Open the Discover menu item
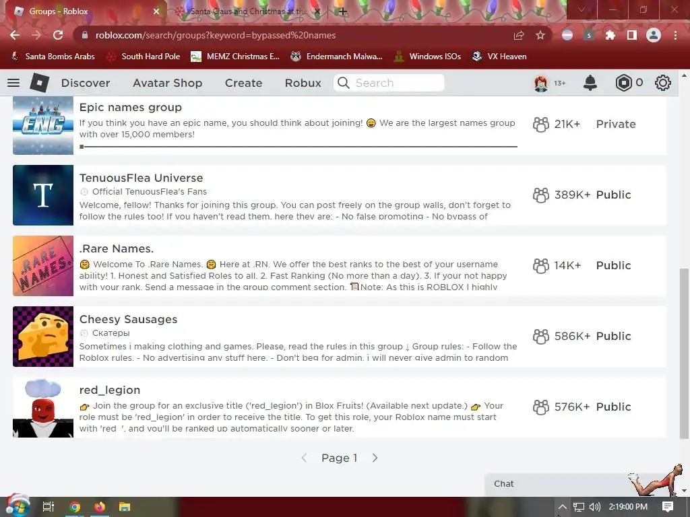Image resolution: width=690 pixels, height=517 pixels. pyautogui.click(x=86, y=83)
